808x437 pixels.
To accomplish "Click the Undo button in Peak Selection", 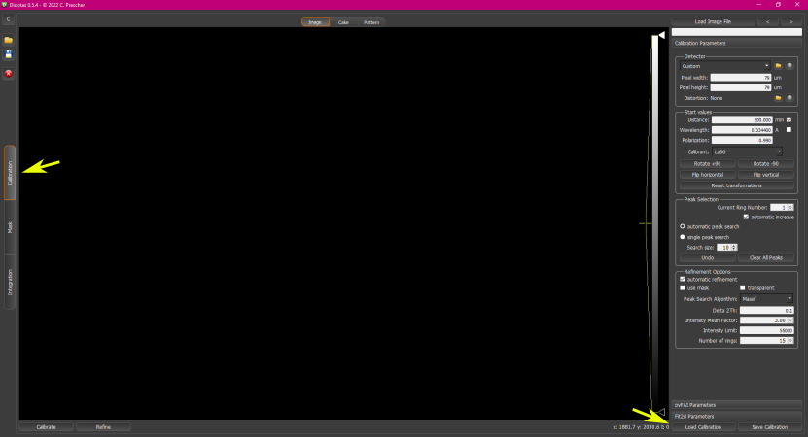I will coord(707,258).
